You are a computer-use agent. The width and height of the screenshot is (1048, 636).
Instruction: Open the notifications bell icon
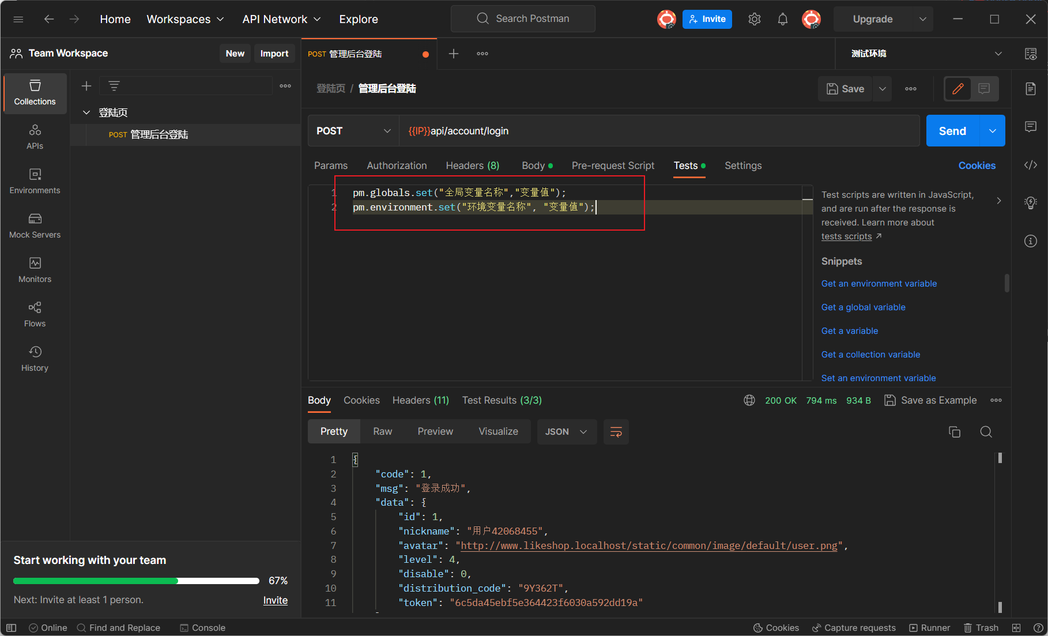pos(782,19)
